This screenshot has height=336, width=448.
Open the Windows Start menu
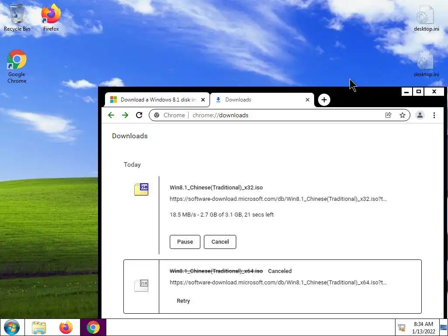click(12, 327)
